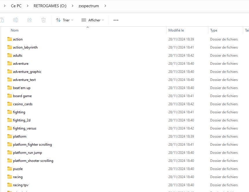Click the folder icon next to adventure_graphic
The height and width of the screenshot is (192, 249).
(x=10, y=71)
